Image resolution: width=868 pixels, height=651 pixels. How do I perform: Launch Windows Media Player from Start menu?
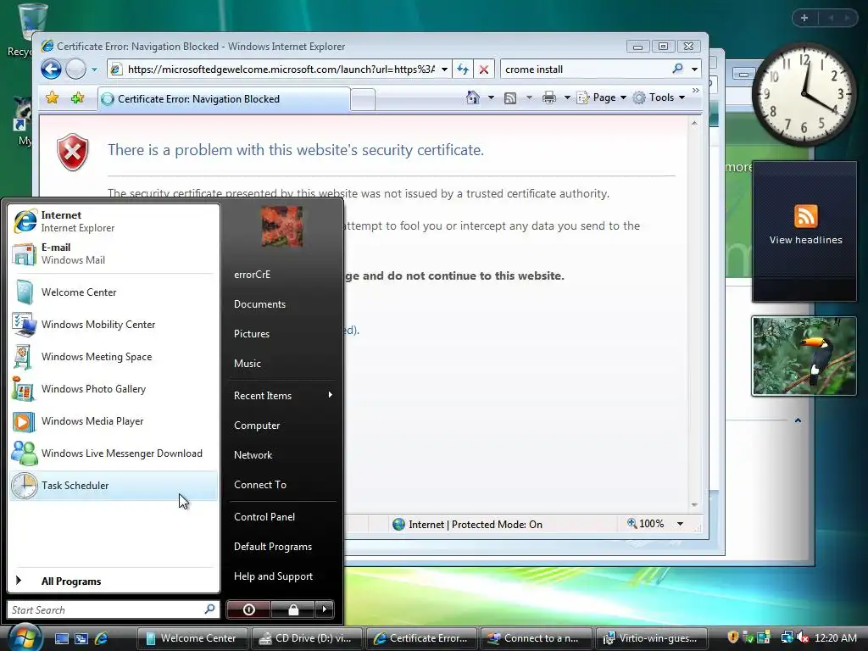(113, 420)
